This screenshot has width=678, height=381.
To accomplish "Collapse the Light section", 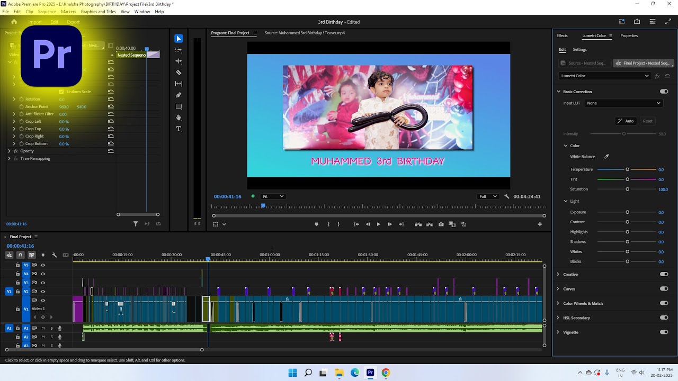I will tap(565, 201).
